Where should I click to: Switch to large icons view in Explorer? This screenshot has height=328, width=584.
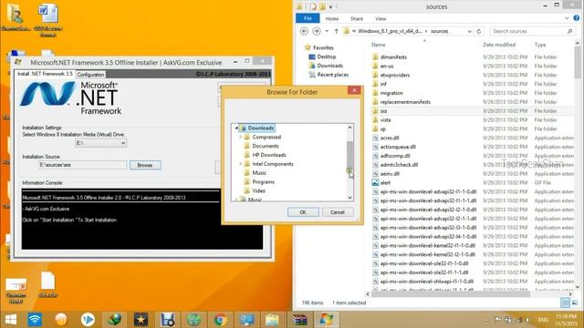coord(575,302)
